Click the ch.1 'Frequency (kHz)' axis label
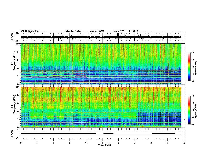 14,61
